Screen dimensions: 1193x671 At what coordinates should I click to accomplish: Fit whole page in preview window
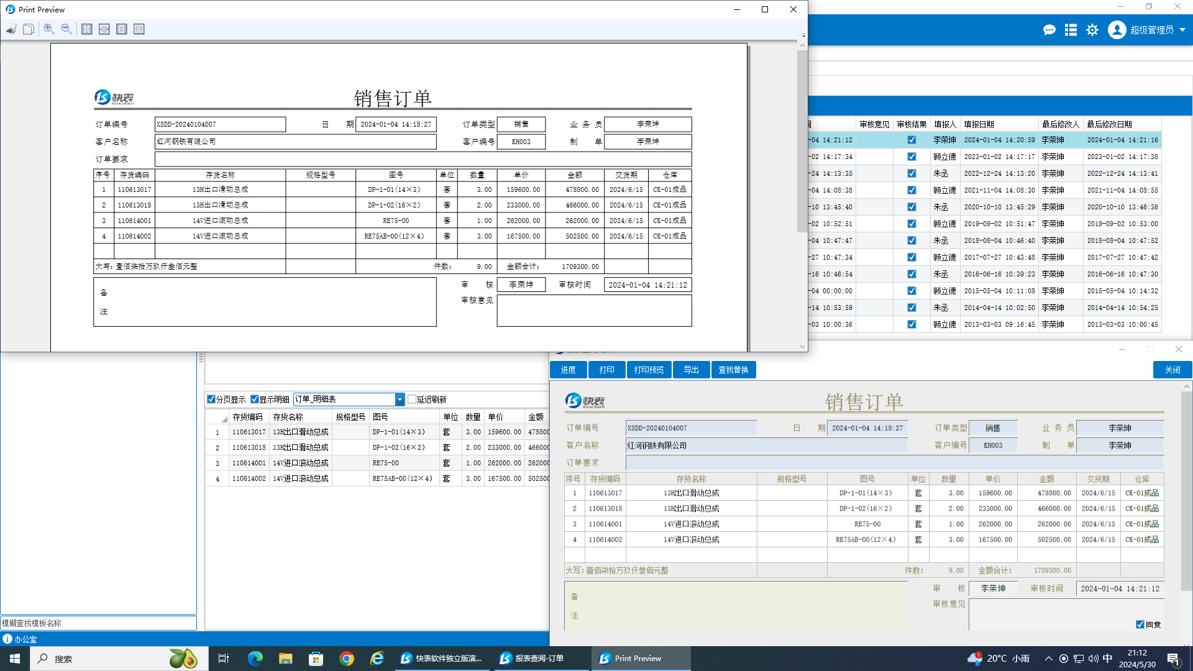87,29
